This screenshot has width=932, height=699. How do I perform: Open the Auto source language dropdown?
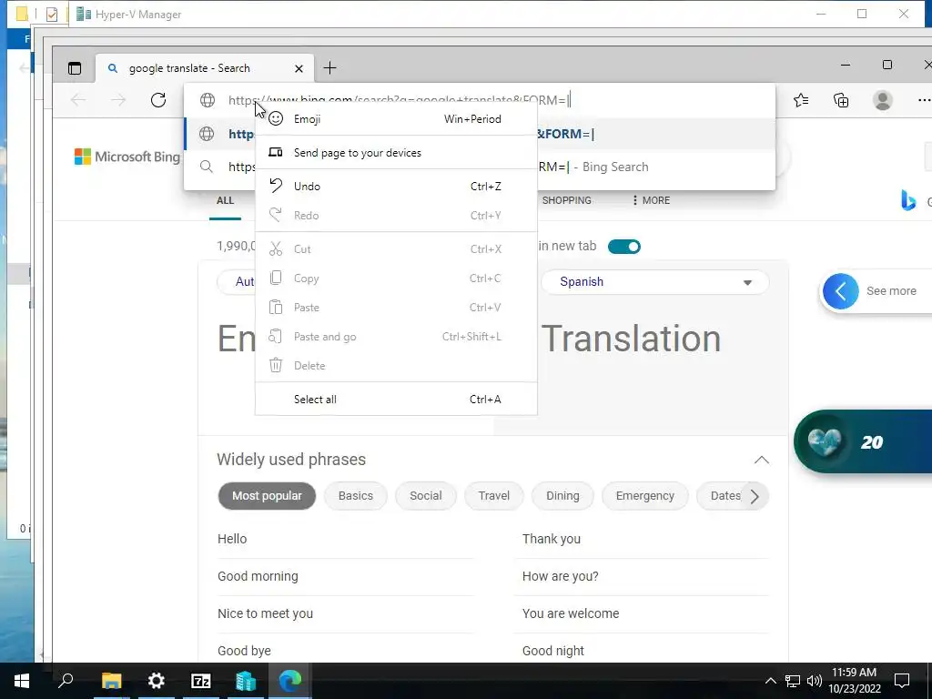pos(237,282)
